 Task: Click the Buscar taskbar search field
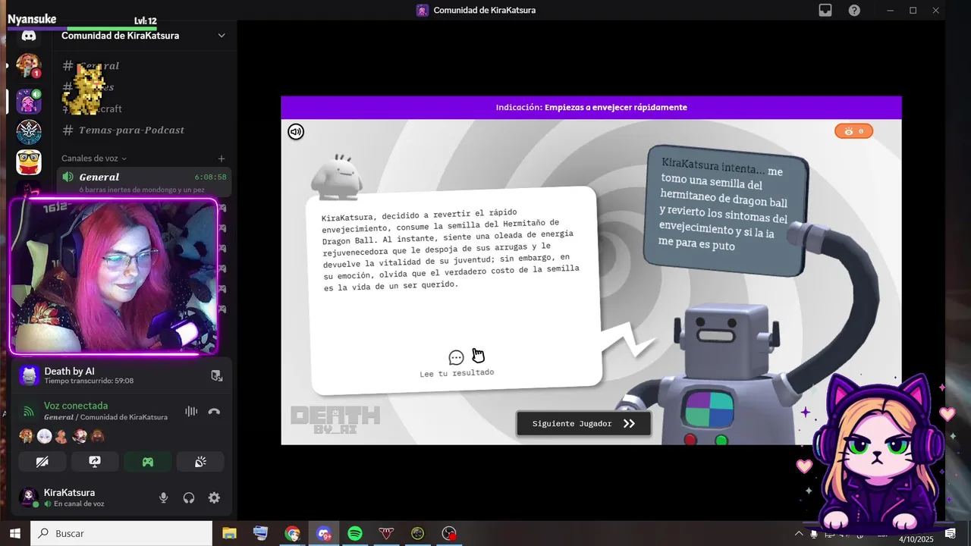coord(121,533)
